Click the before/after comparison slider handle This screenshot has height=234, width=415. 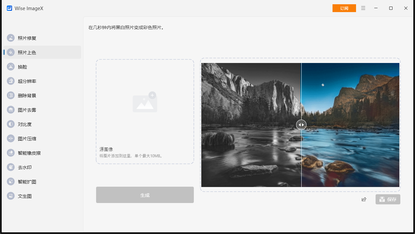[x=301, y=125]
